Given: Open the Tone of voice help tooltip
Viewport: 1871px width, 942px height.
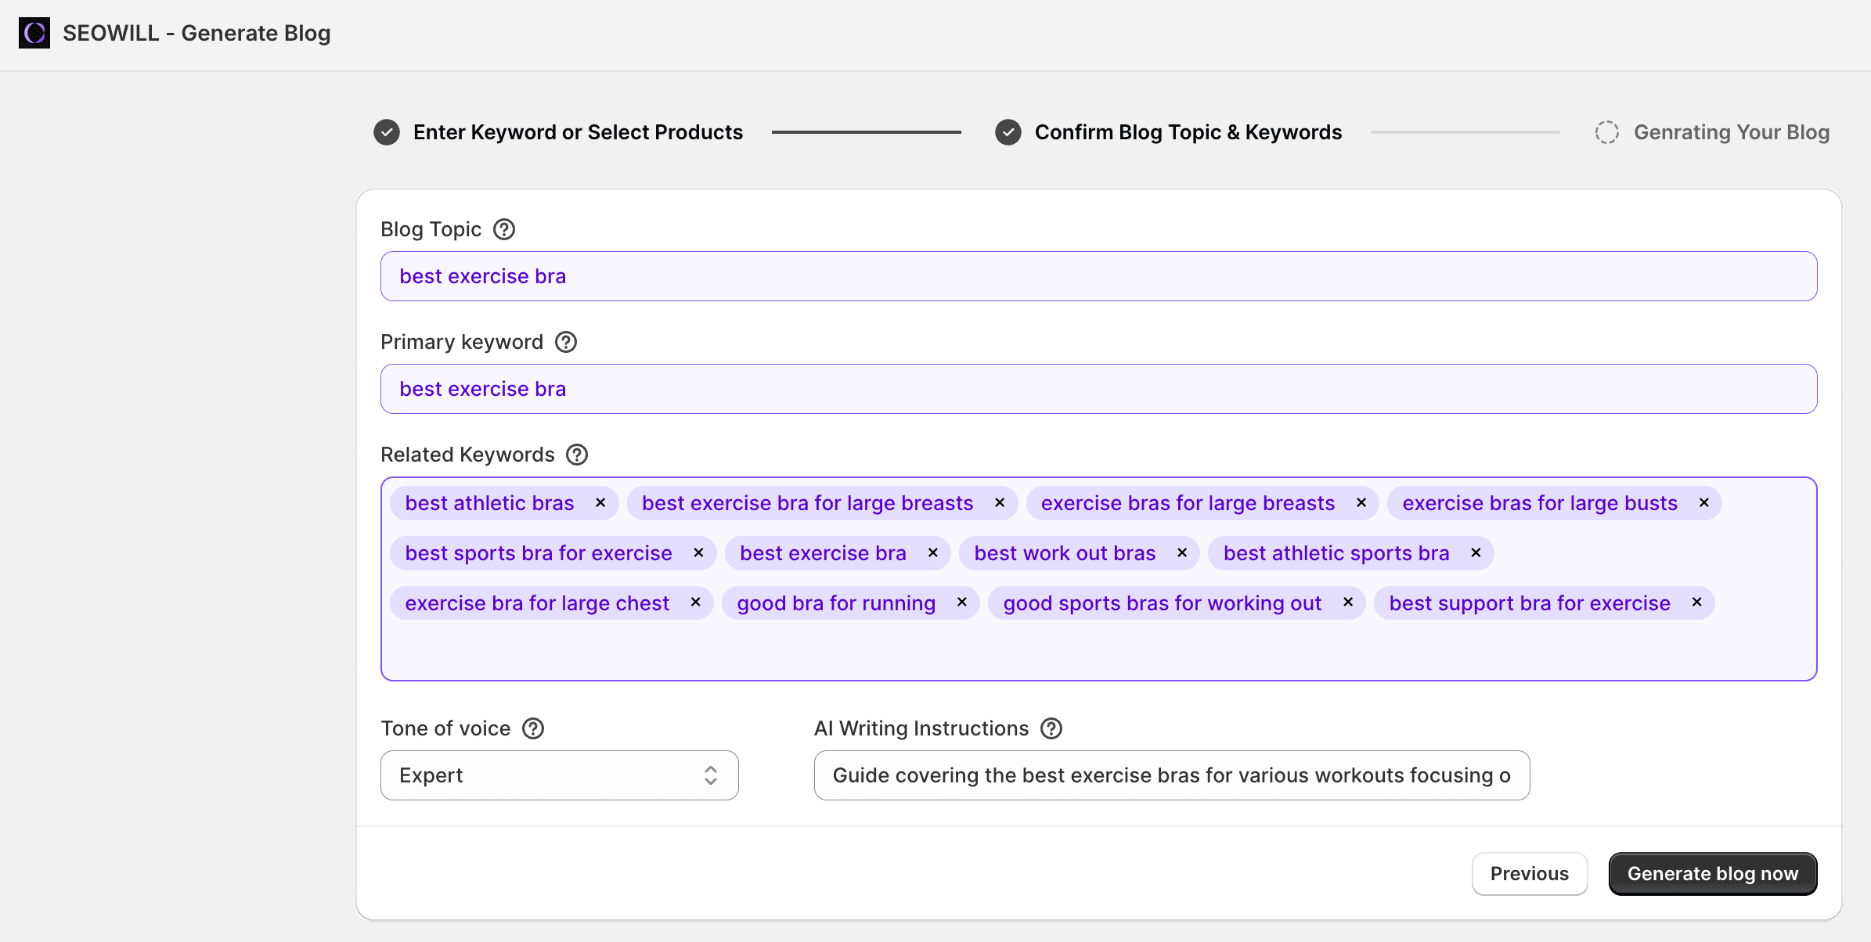Looking at the screenshot, I should (533, 728).
